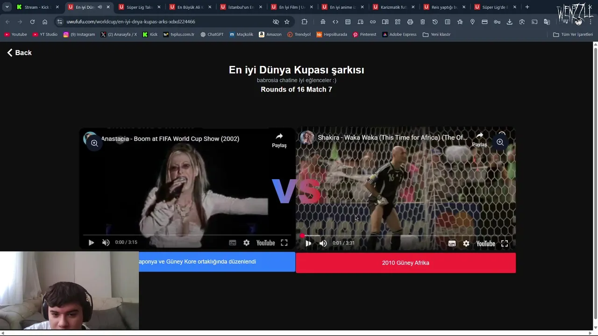Screen dimensions: 598x336
Task: Click the printer icon in toolbar
Action: (x=410, y=21)
